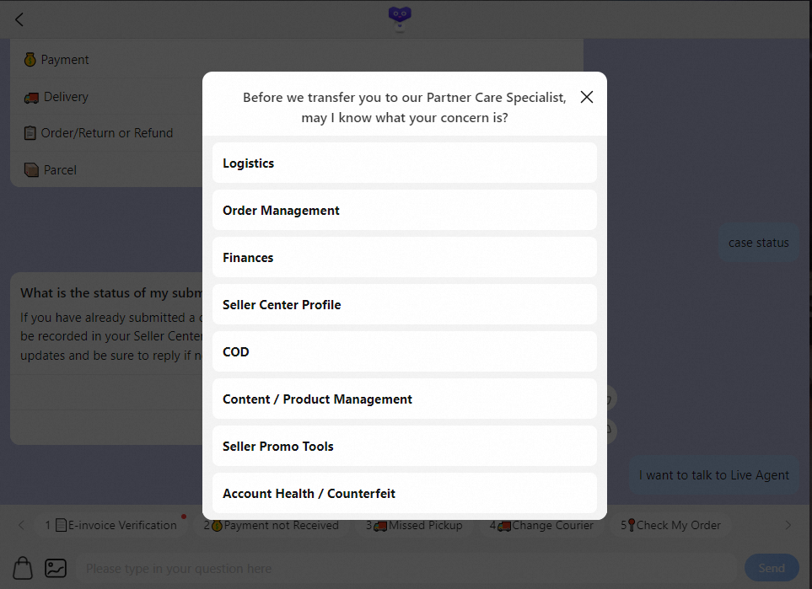
Task: Tap Check My Order quick reply
Action: click(671, 525)
